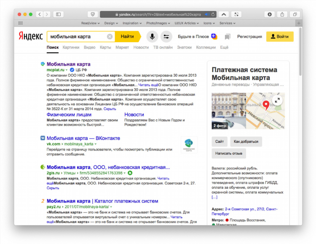Open the Регистрация link

click(x=249, y=37)
